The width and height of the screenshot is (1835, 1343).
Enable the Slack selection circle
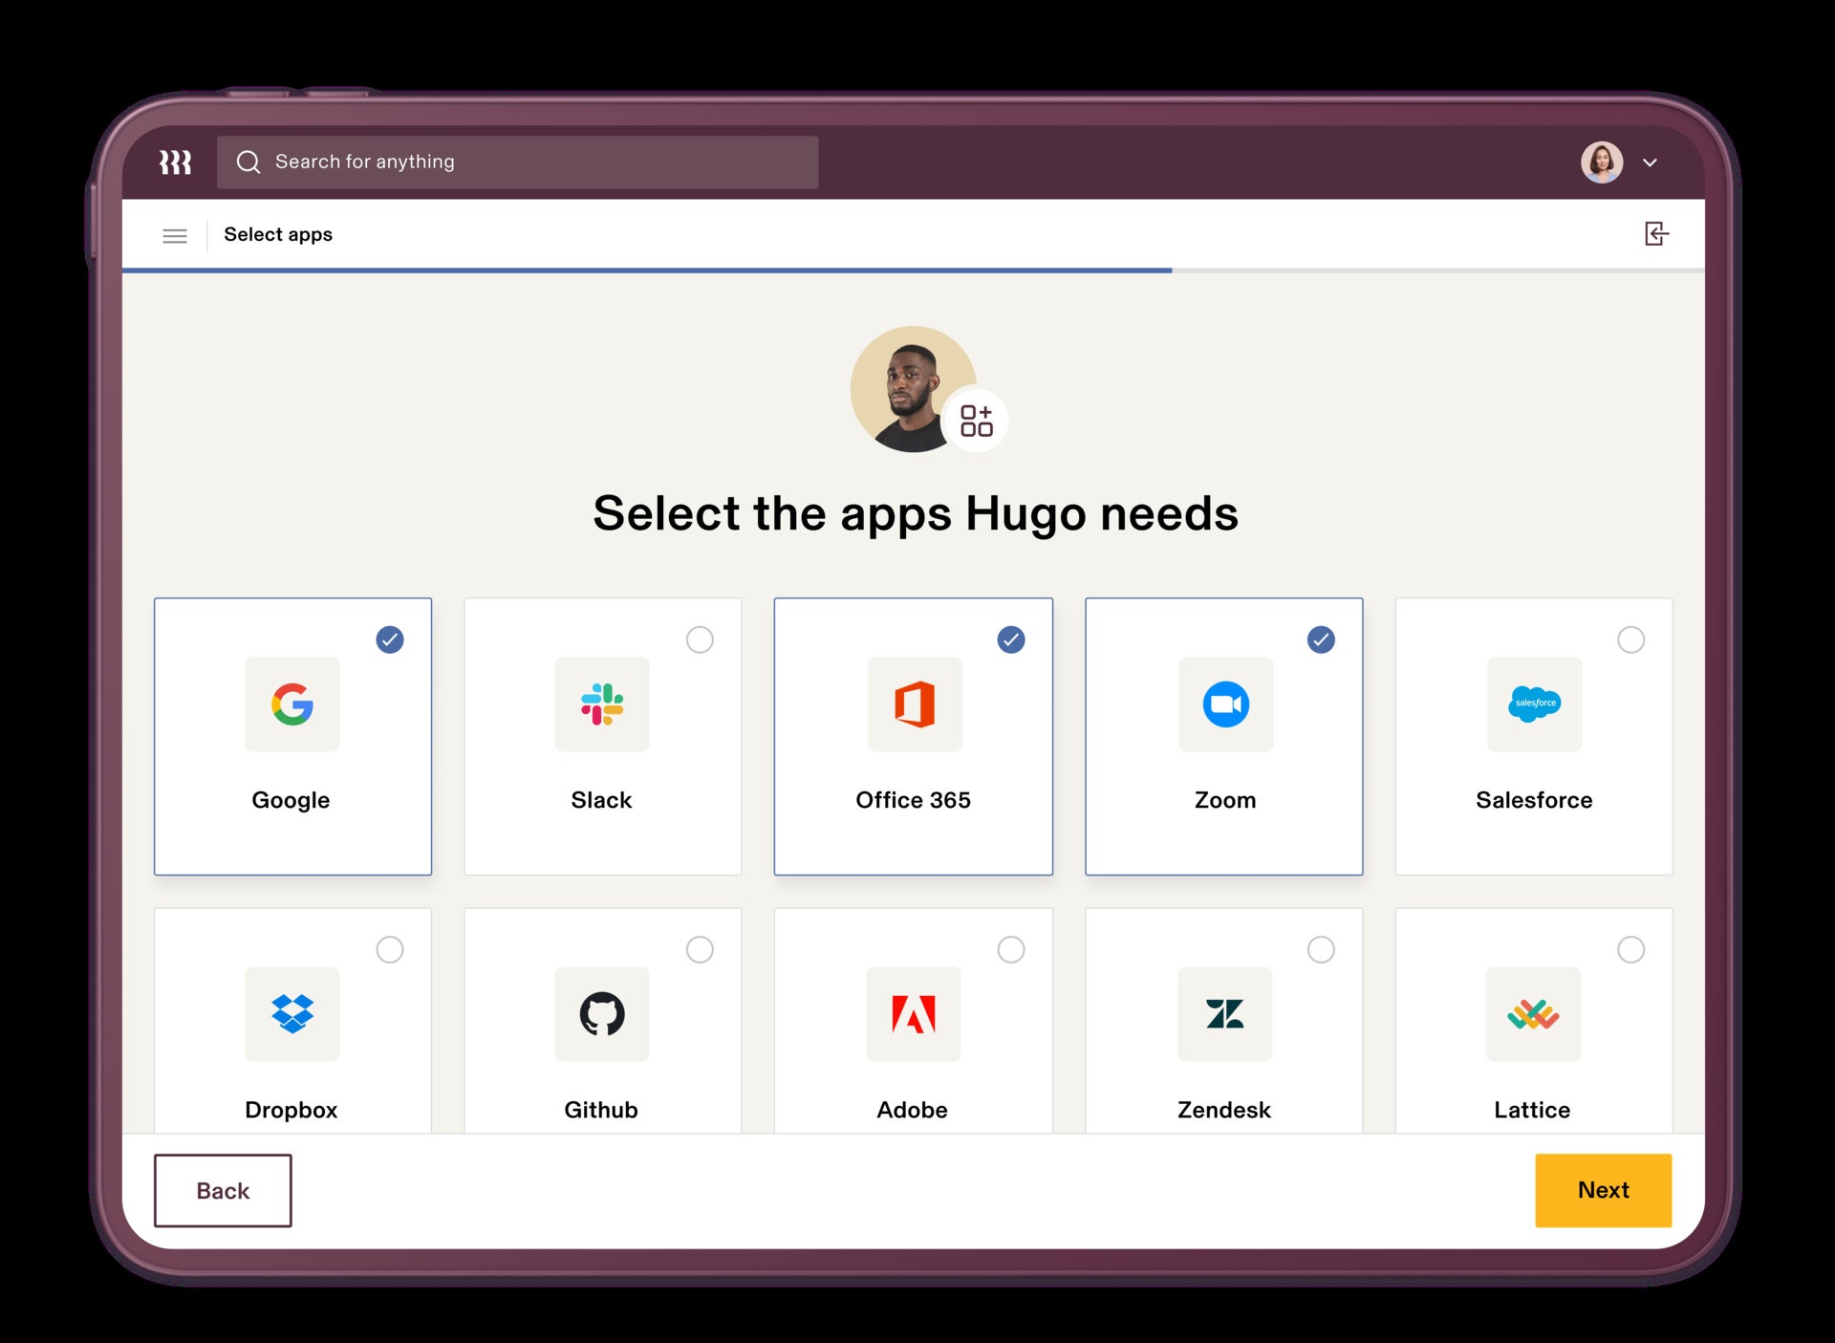pyautogui.click(x=701, y=640)
